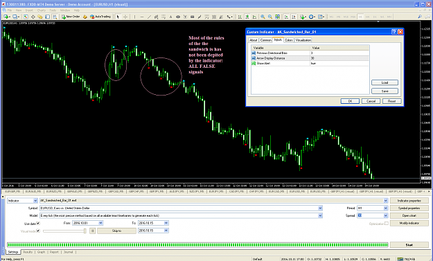Switch to the About tab in dialog

(x=254, y=40)
